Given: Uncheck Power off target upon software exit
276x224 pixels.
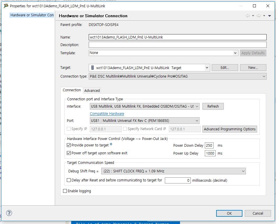Looking at the screenshot, I should click(x=69, y=153).
